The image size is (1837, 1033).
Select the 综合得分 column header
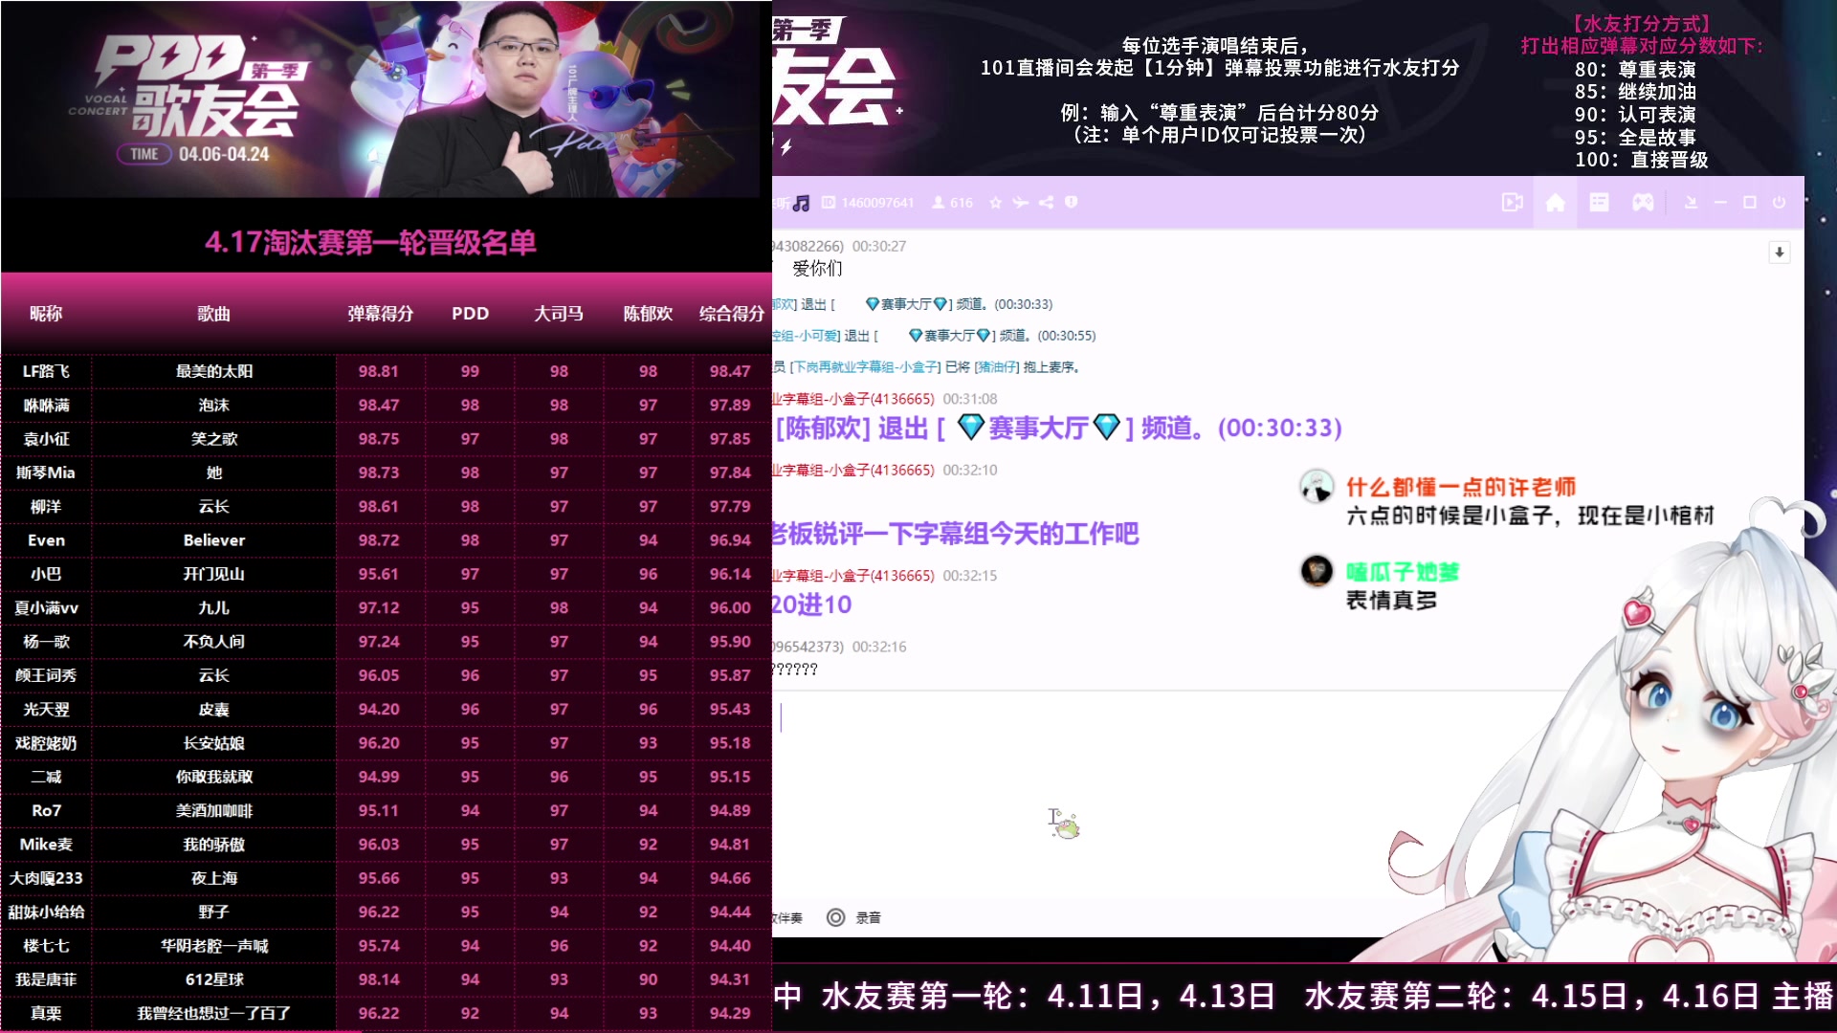click(731, 313)
